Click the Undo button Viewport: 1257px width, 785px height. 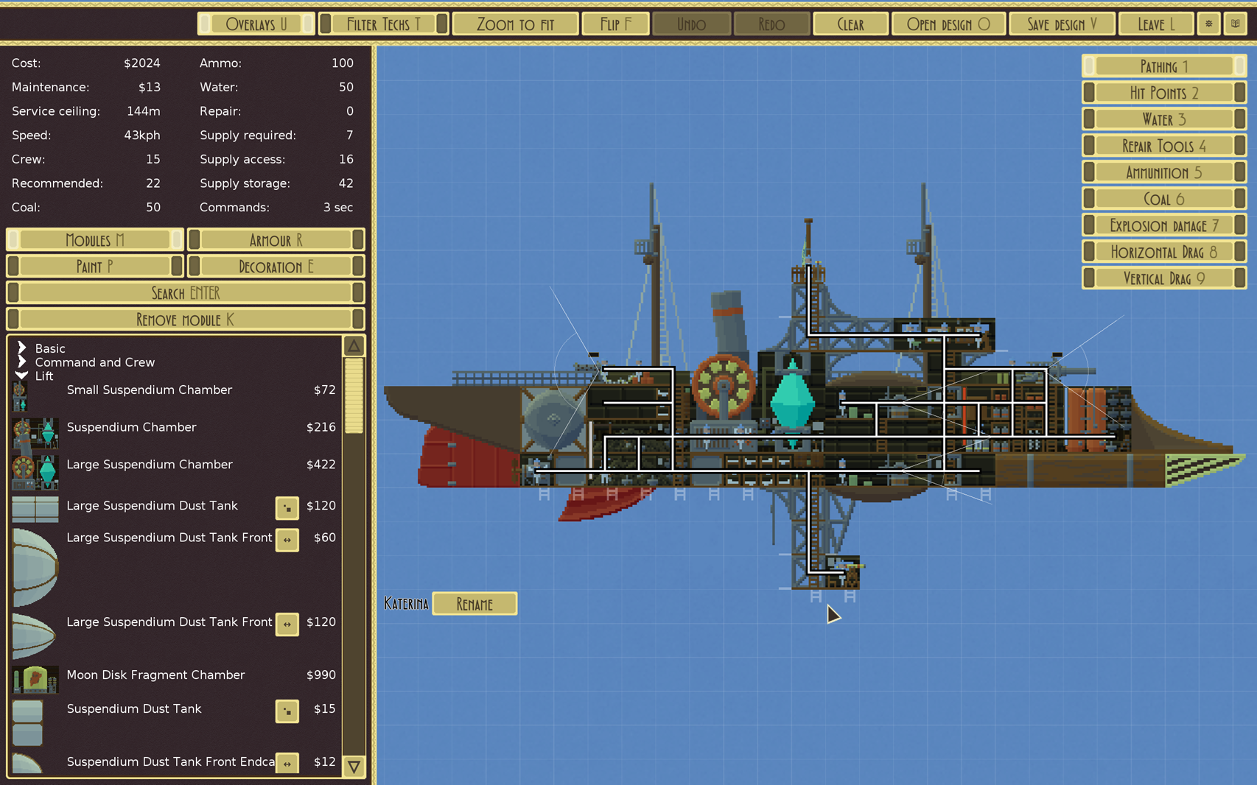tap(691, 24)
